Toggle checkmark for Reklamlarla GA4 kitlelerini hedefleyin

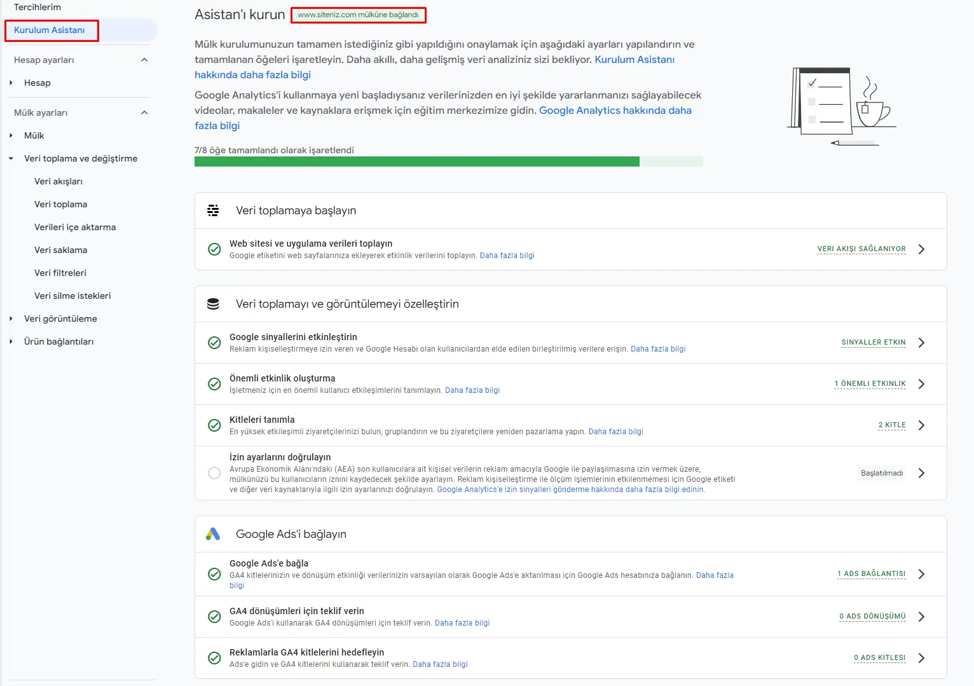click(215, 658)
